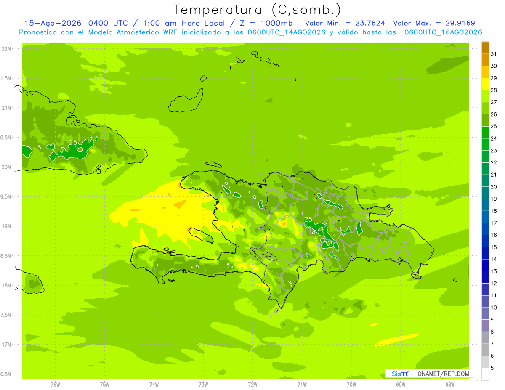505x390 pixels.
Task: Select the 'Z = 1000mb' level text
Action: (266, 23)
